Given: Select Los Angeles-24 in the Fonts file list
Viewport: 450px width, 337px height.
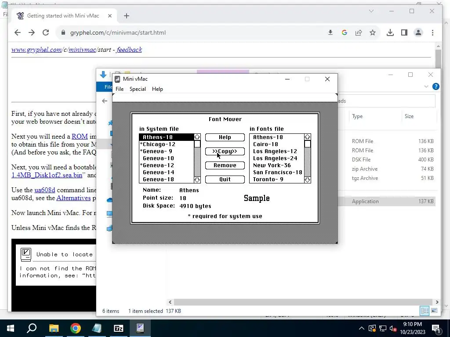Looking at the screenshot, I should [277, 158].
